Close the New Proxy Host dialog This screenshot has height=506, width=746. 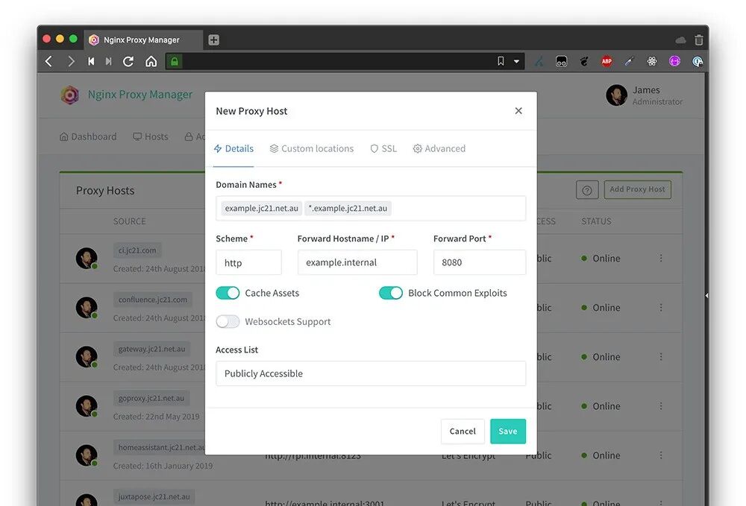tap(518, 111)
